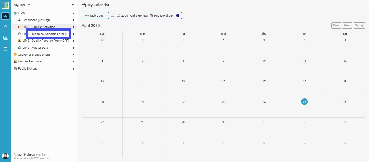Image resolution: width=369 pixels, height=162 pixels.
Task: Click the app logo icon at top-left
Action: coord(5,5)
